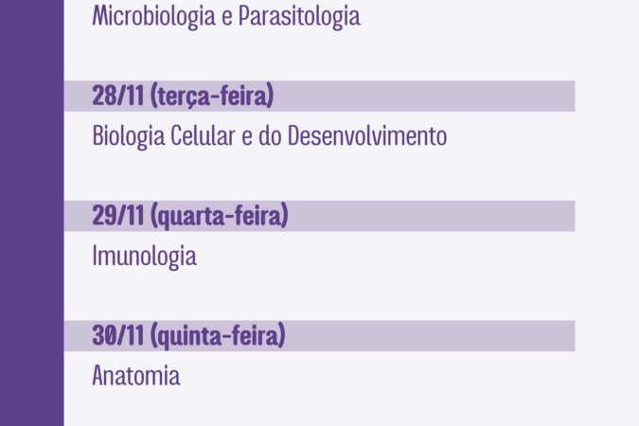Viewport: 639px width, 426px height.
Task: Click the Microbiologia e Parasitologia subject line
Action: pyautogui.click(x=226, y=17)
